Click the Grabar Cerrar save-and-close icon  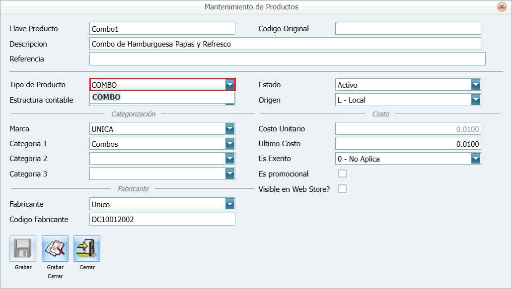55,248
